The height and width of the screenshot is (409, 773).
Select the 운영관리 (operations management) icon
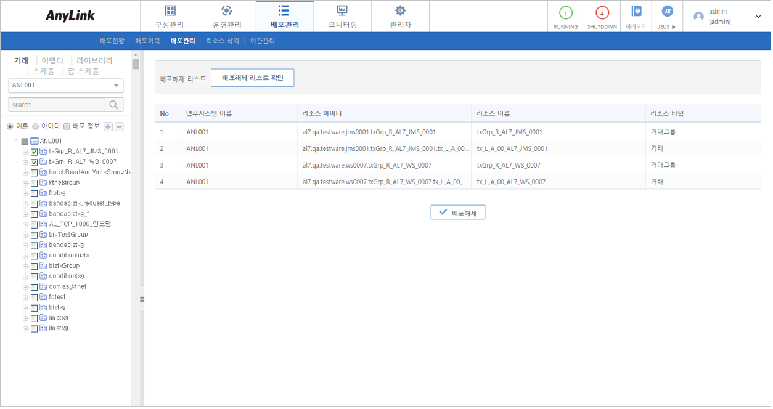226,15
